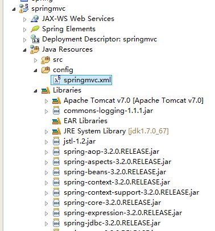Select "JRE System Library" label
The height and width of the screenshot is (231, 215).
coord(94,131)
